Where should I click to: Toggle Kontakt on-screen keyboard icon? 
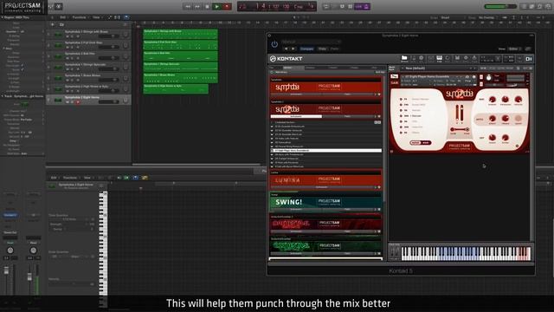439,59
